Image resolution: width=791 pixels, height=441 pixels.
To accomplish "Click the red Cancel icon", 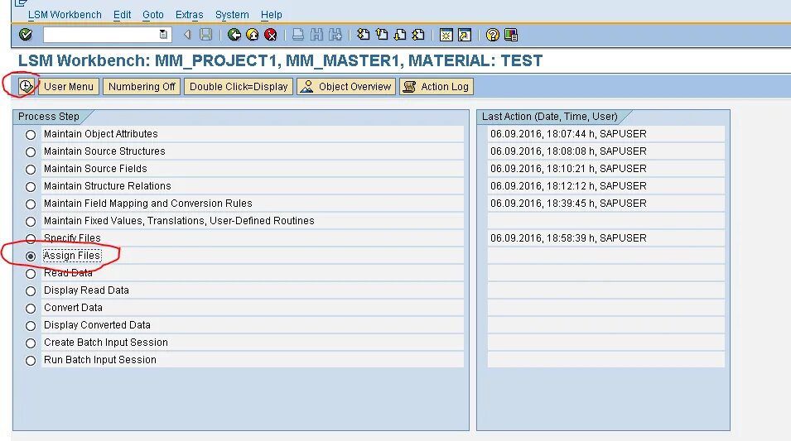I will 270,34.
